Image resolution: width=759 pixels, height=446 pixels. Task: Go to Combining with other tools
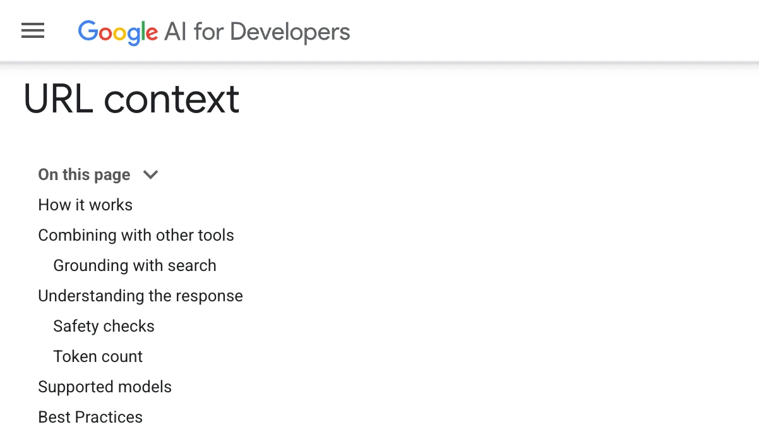tap(136, 235)
